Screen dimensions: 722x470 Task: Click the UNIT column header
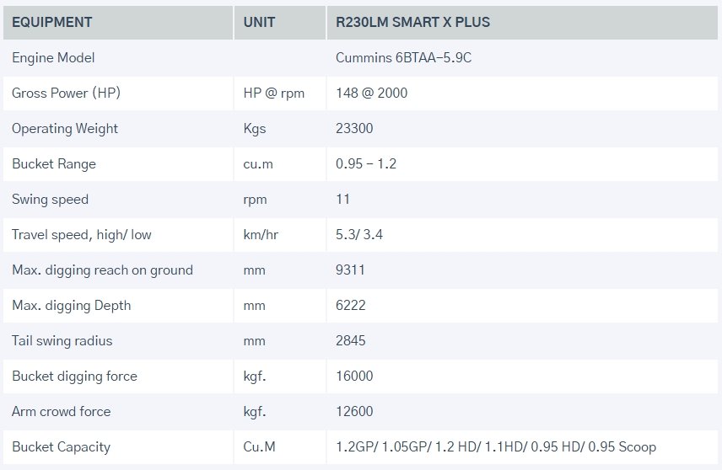tap(259, 22)
